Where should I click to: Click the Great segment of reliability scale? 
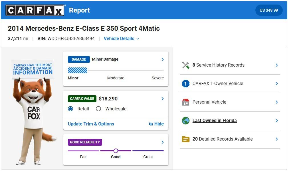point(148,151)
